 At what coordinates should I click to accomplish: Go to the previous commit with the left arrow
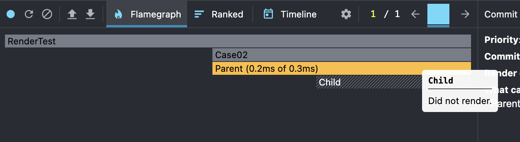click(416, 14)
